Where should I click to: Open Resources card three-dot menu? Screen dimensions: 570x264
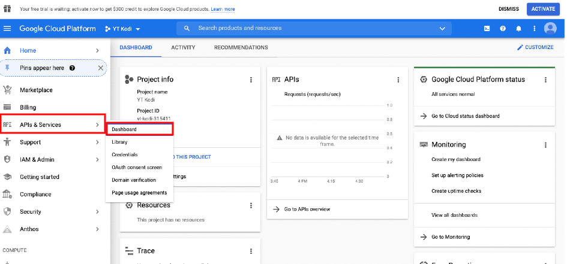click(251, 205)
